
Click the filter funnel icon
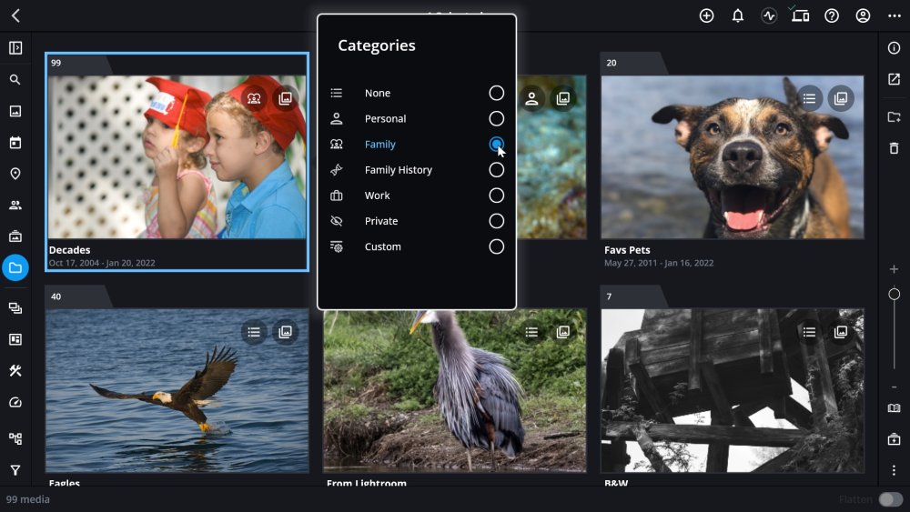pos(15,470)
